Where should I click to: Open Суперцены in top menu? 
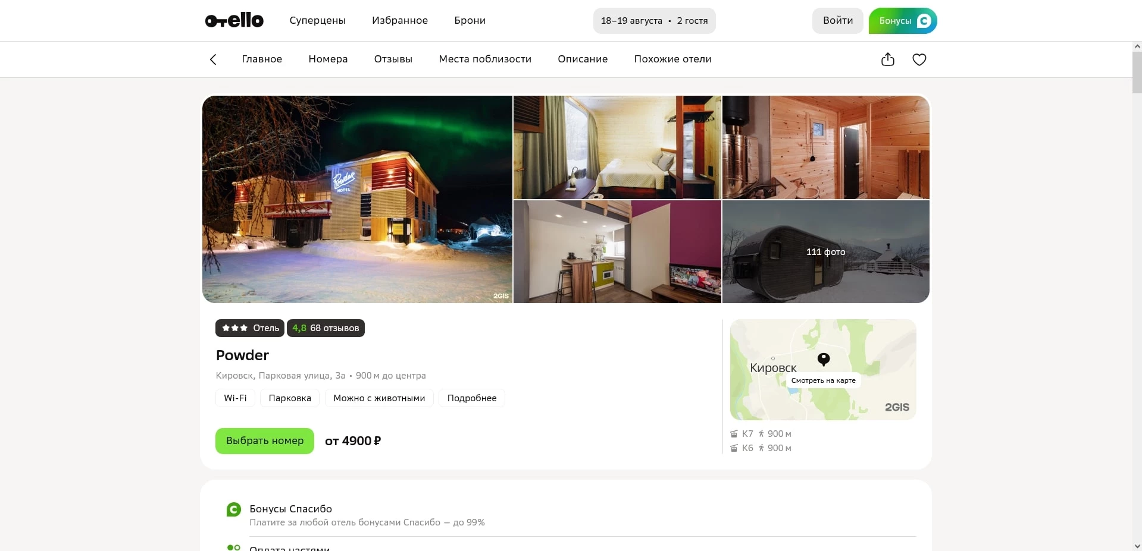[317, 21]
